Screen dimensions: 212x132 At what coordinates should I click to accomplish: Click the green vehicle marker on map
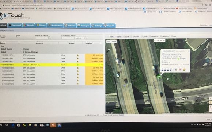click(159, 77)
